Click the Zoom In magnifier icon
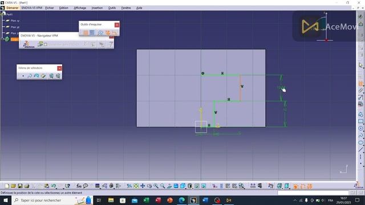365x205 pixels. click(156, 186)
